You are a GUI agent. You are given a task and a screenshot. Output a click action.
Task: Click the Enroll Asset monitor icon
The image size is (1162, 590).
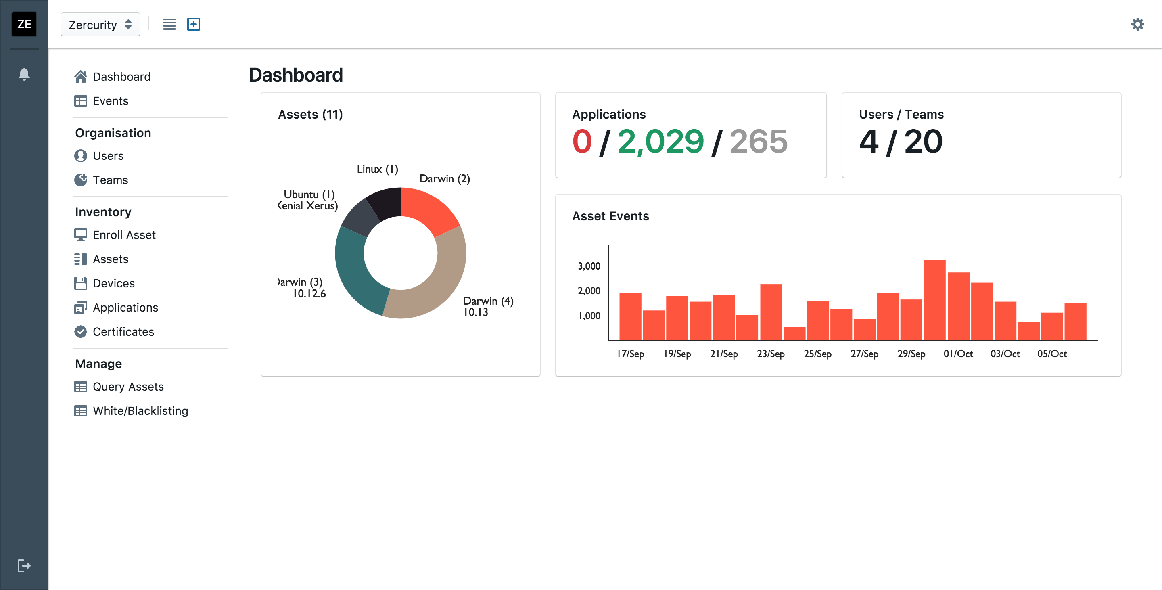coord(81,235)
